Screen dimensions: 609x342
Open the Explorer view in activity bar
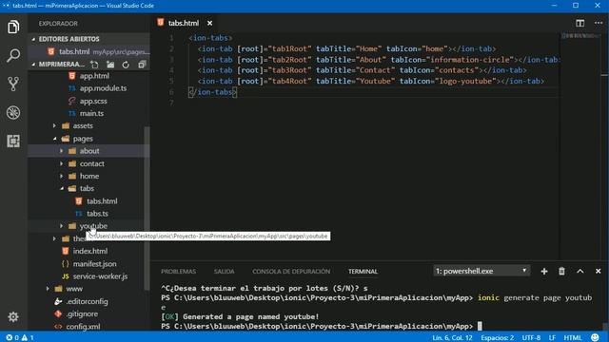coord(13,28)
